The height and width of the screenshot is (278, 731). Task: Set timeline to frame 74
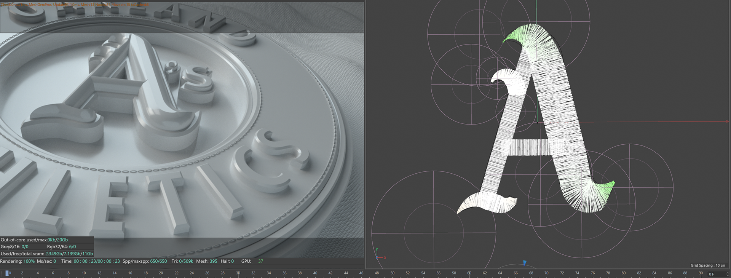577,273
